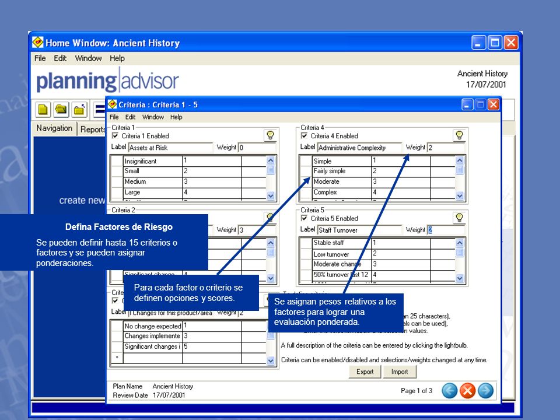Image resolution: width=560 pixels, height=420 pixels.
Task: Click the new row marker in Criteria 3 grid
Action: pyautogui.click(x=117, y=358)
